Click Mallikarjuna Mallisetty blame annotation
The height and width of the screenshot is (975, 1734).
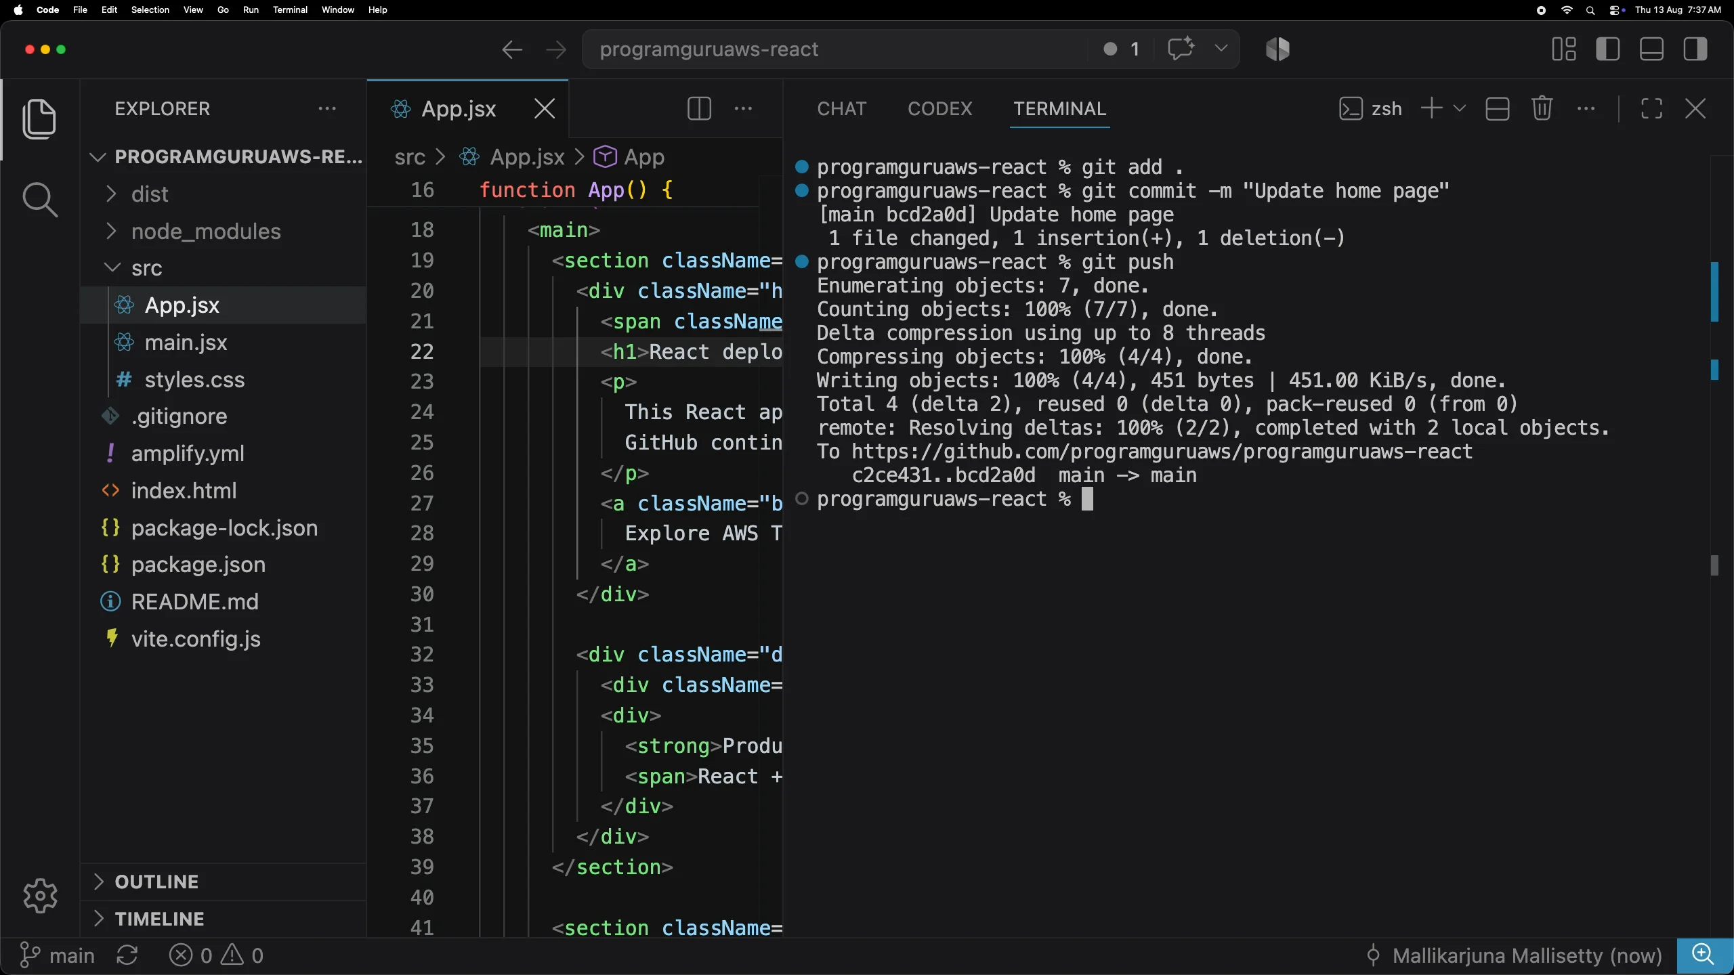click(1513, 955)
